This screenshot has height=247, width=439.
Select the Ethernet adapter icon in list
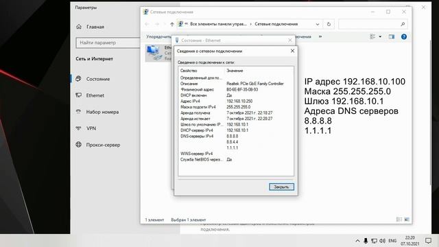point(154,53)
